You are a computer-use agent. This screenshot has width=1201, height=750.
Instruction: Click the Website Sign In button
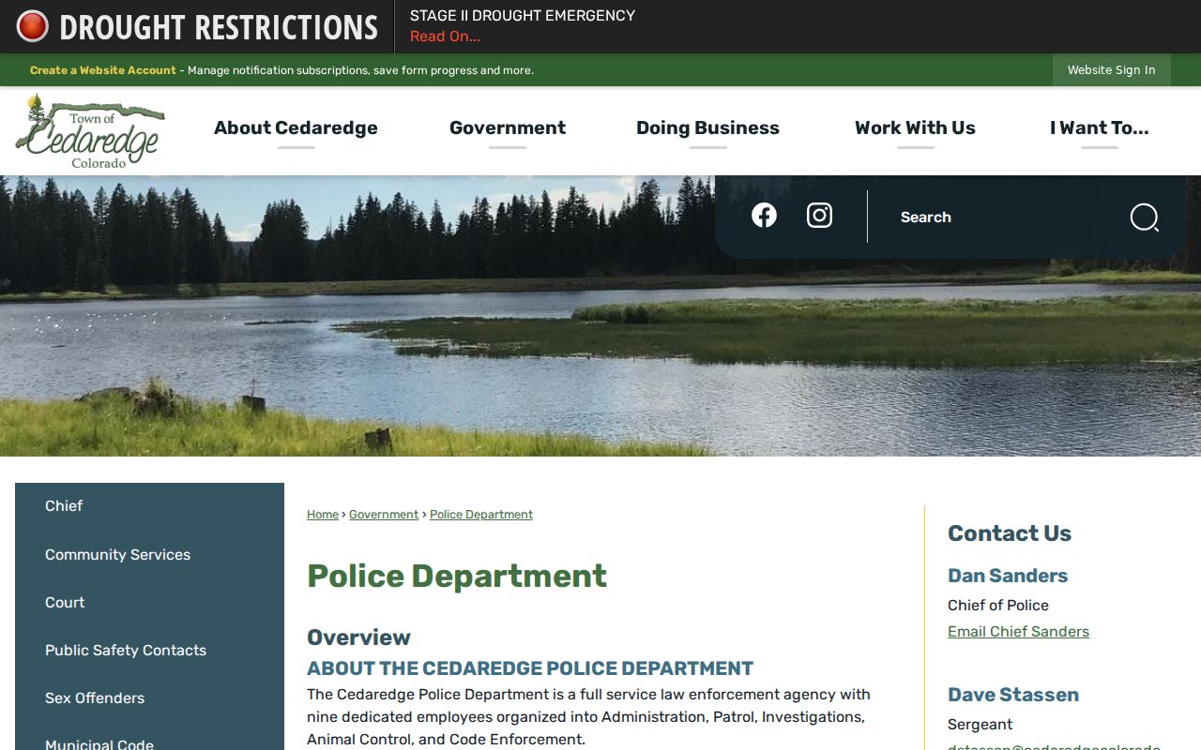(x=1111, y=70)
